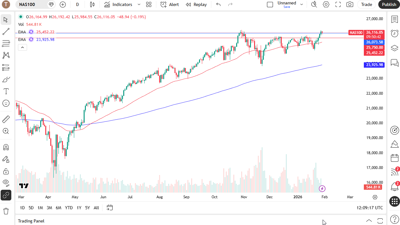Open the quick search icon
400x225 pixels.
coord(314,4)
